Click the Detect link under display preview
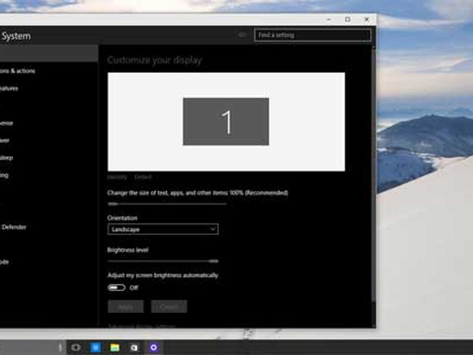This screenshot has width=473, height=355. point(143,177)
